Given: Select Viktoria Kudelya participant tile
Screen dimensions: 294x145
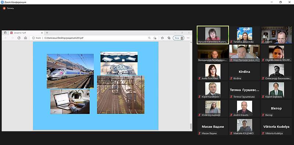Looking at the screenshot, I should pos(276,126).
